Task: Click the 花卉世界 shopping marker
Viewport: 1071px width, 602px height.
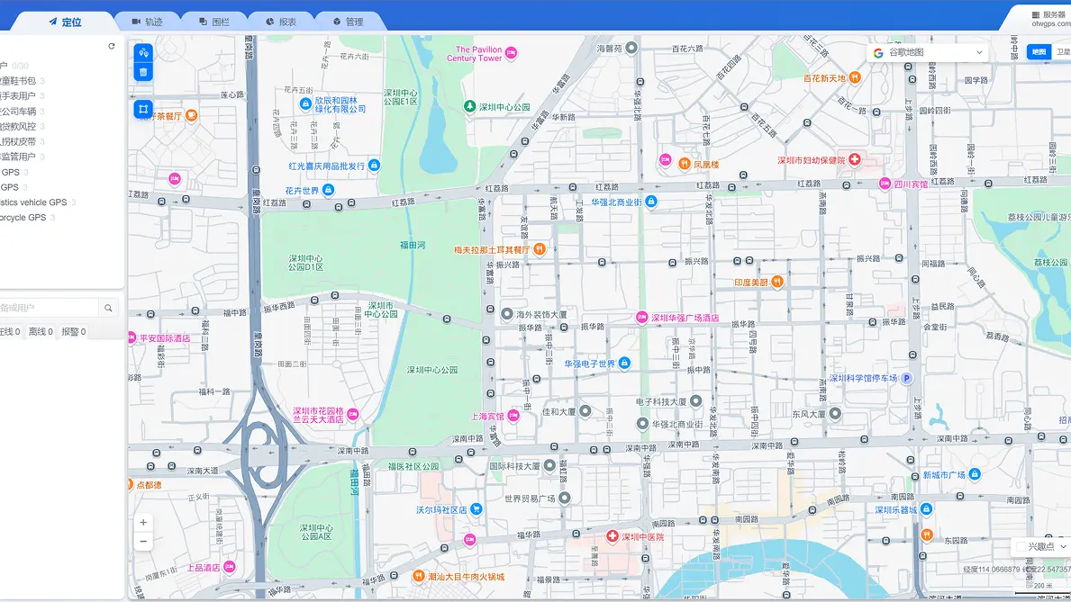Action: pyautogui.click(x=328, y=190)
